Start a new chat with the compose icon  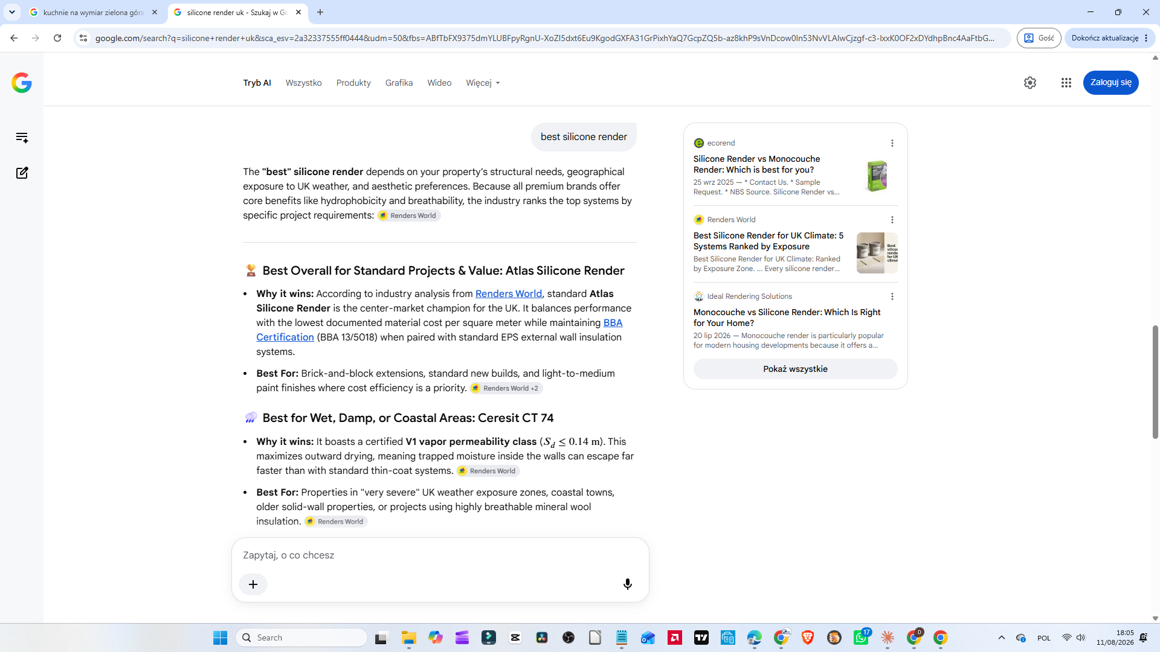[x=22, y=173]
